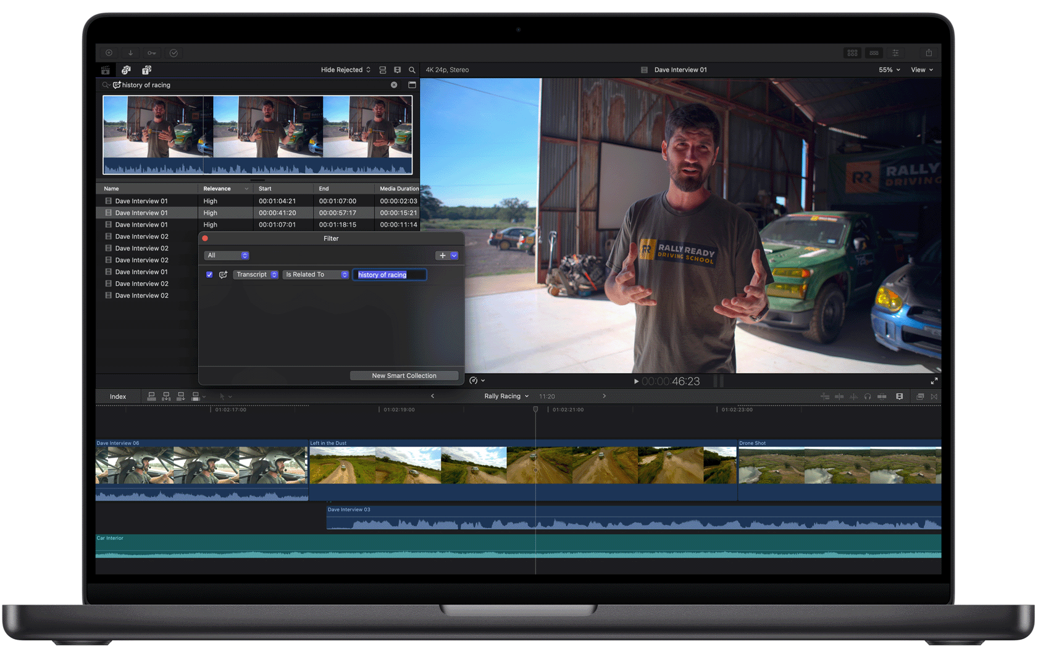Open the Index panel
This screenshot has width=1038, height=657.
tap(117, 396)
